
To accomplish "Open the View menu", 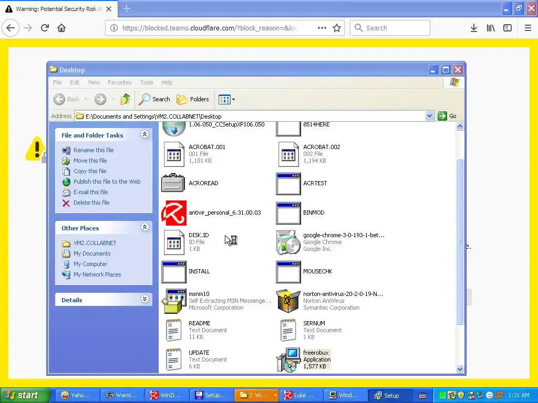I will 94,82.
